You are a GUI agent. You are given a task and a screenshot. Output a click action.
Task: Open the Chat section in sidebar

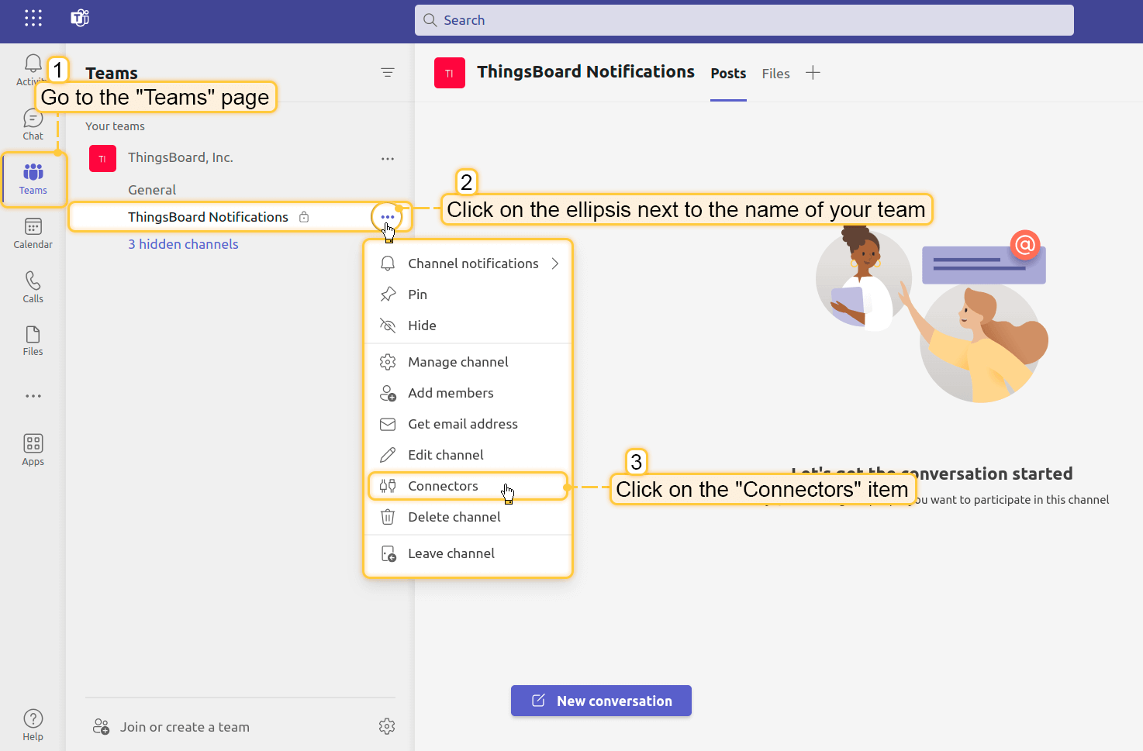click(33, 124)
